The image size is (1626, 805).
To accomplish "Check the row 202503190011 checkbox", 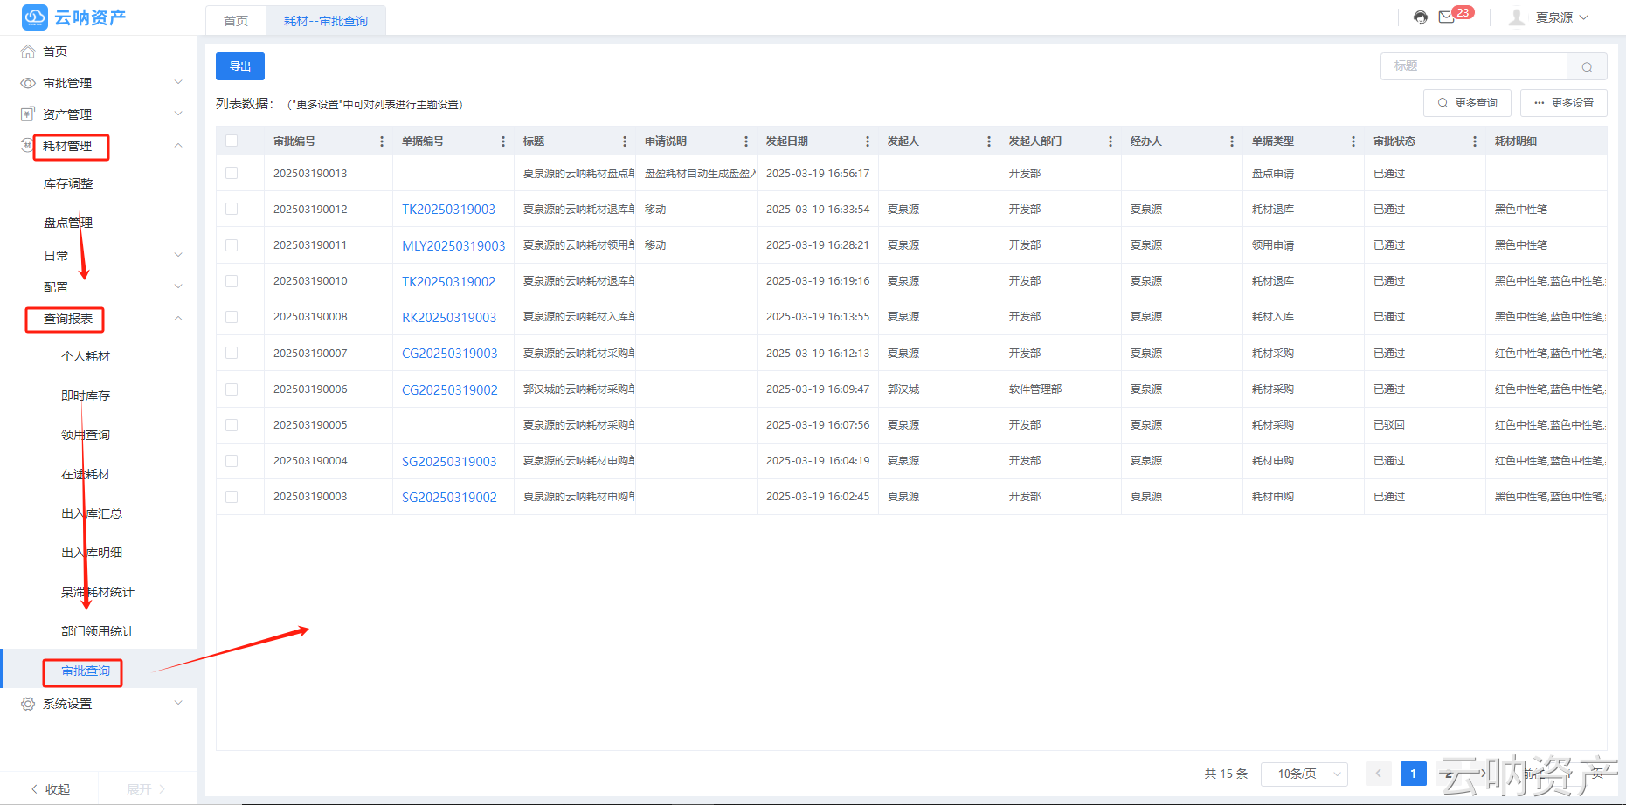I will pyautogui.click(x=232, y=245).
